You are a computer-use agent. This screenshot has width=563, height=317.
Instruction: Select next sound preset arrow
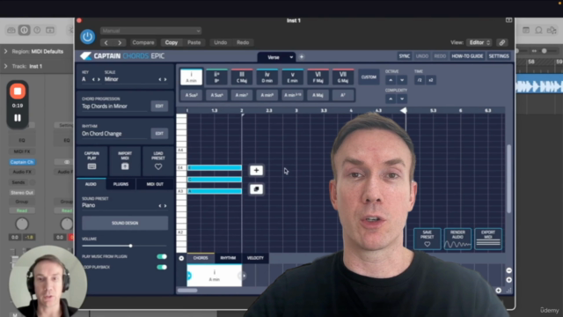[165, 206]
